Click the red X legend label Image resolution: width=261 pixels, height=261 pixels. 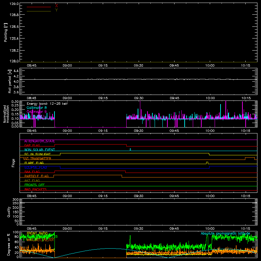tap(56, 6)
